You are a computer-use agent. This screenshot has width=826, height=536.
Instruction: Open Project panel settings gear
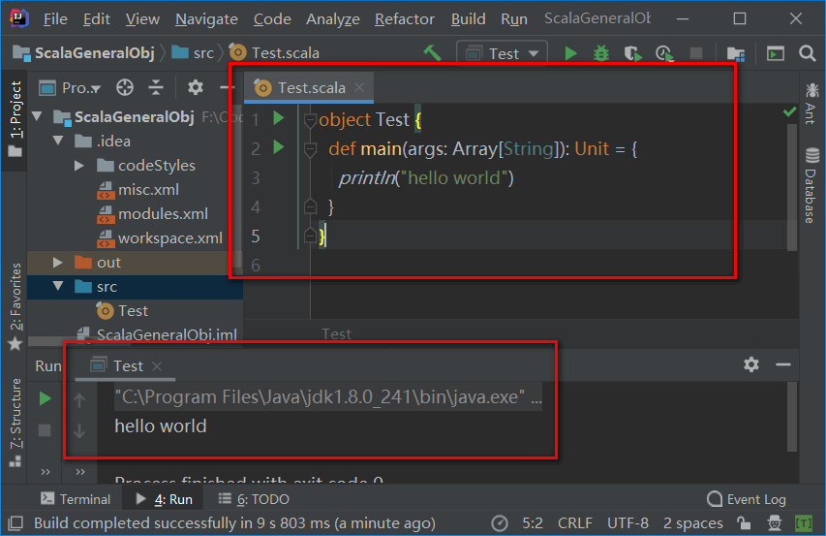(196, 87)
